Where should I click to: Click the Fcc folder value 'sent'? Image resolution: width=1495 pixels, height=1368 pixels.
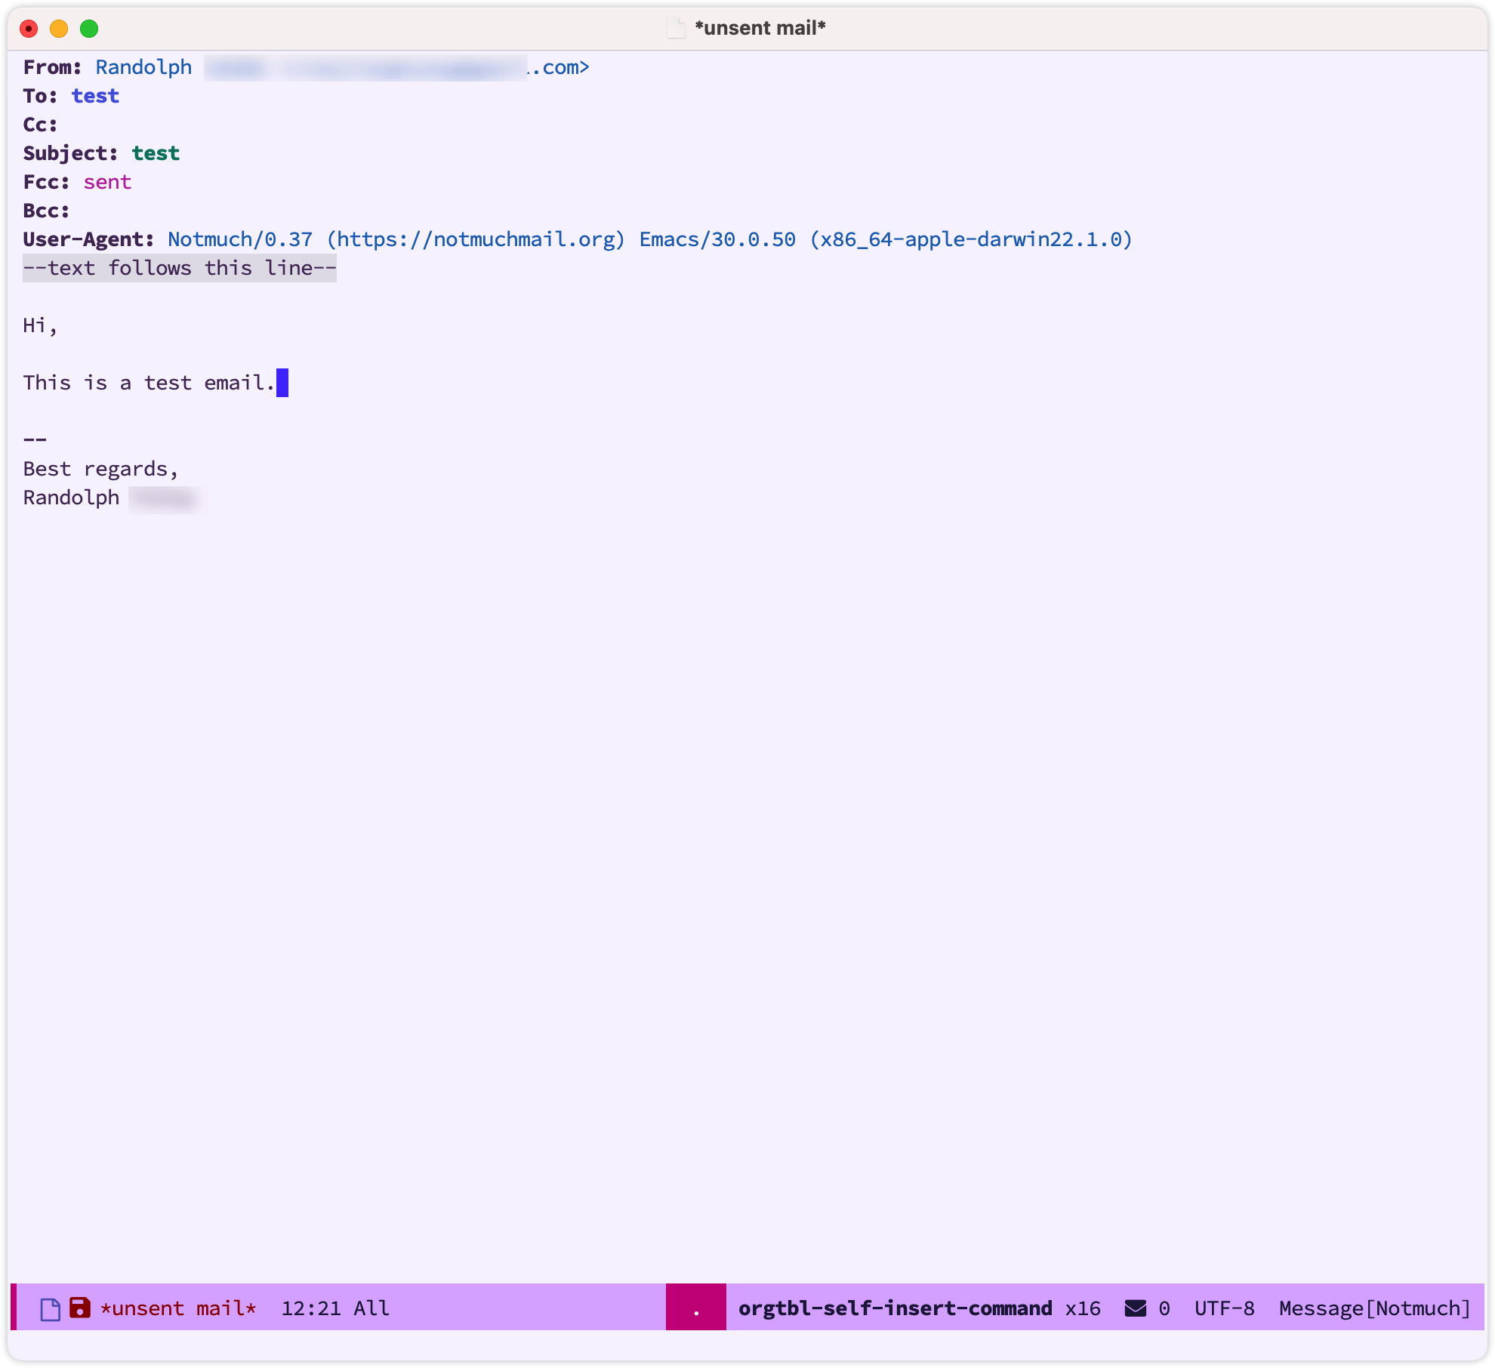[107, 182]
